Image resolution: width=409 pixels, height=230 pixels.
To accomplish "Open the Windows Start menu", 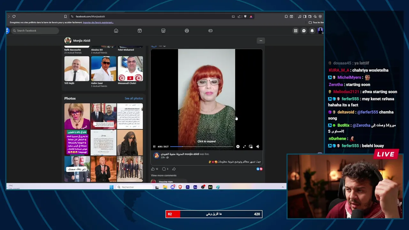I will click(112, 187).
